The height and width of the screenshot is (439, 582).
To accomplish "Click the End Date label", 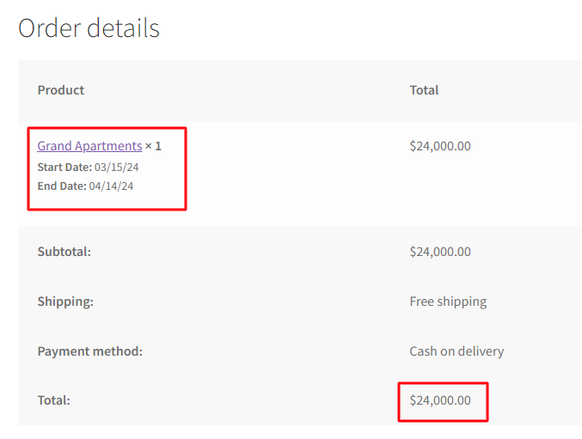I will coord(62,186).
